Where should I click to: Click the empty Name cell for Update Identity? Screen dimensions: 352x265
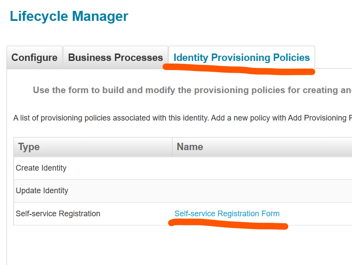point(262,191)
